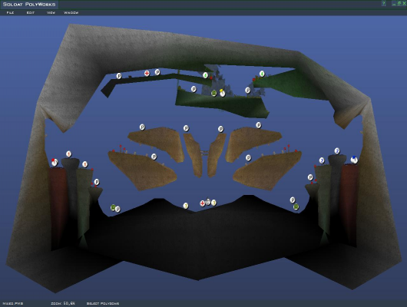Image resolution: width=407 pixels, height=307 pixels.
Task: Select the red flag spawn on left red pillar
Action: pos(55,163)
